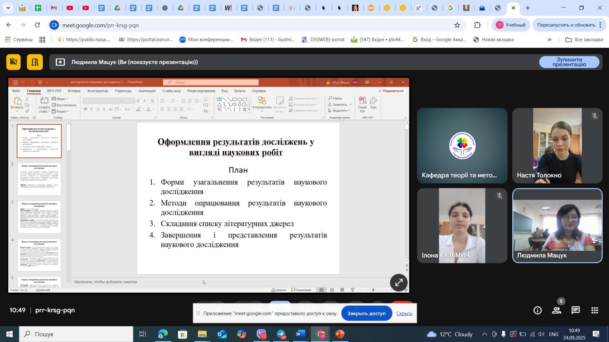
Task: Show the participants list icon
Action: pyautogui.click(x=557, y=310)
